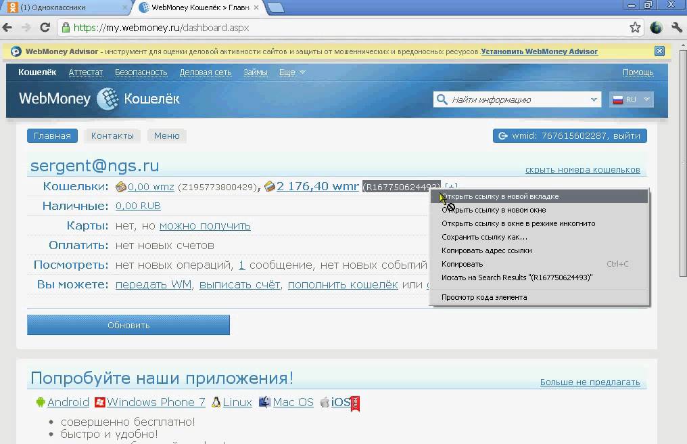The height and width of the screenshot is (444, 687).
Task: Click the green padlock security icon
Action: [x=66, y=28]
